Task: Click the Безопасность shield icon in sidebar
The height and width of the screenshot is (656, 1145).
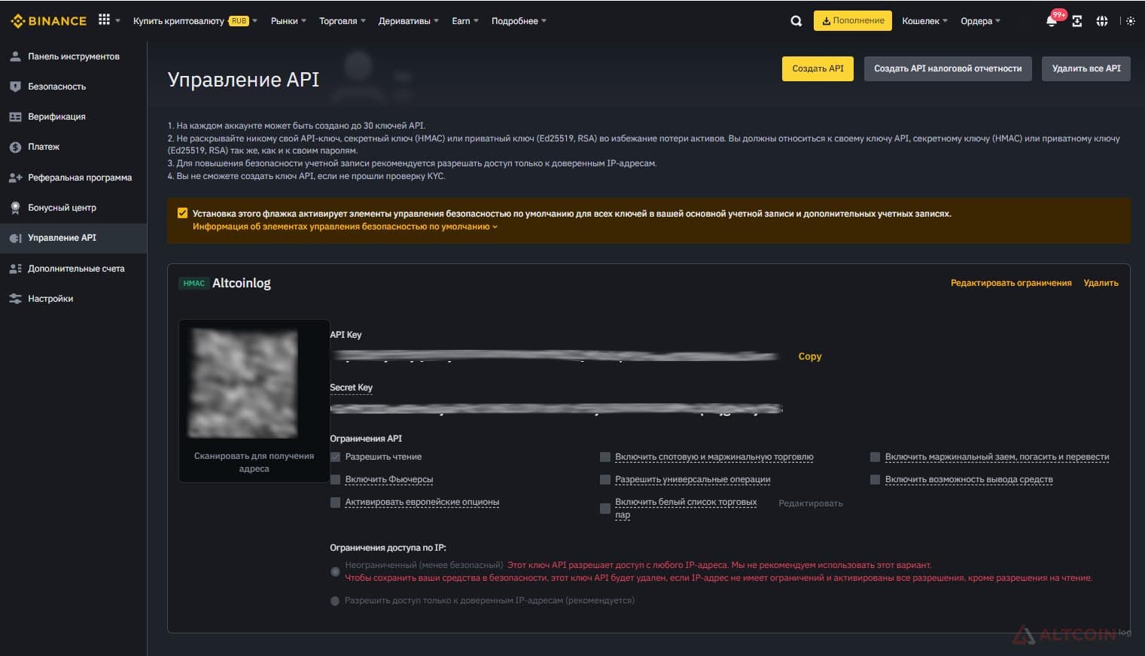Action: pos(15,87)
